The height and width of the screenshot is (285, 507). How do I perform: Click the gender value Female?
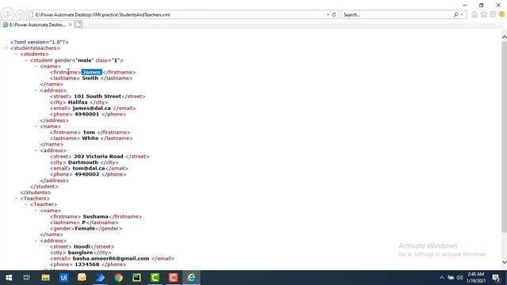click(x=85, y=229)
